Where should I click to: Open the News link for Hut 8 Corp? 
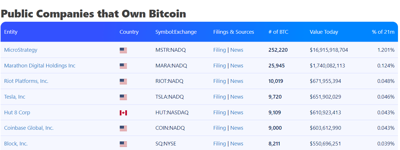coord(237,113)
